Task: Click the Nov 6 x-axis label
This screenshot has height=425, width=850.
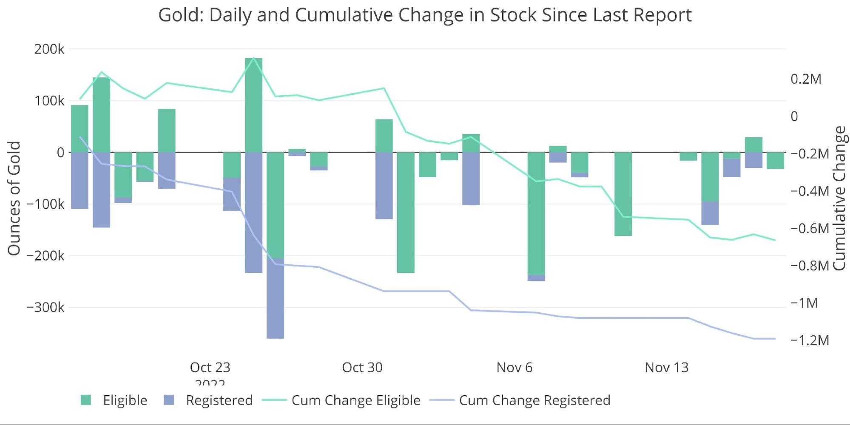Action: click(x=514, y=367)
